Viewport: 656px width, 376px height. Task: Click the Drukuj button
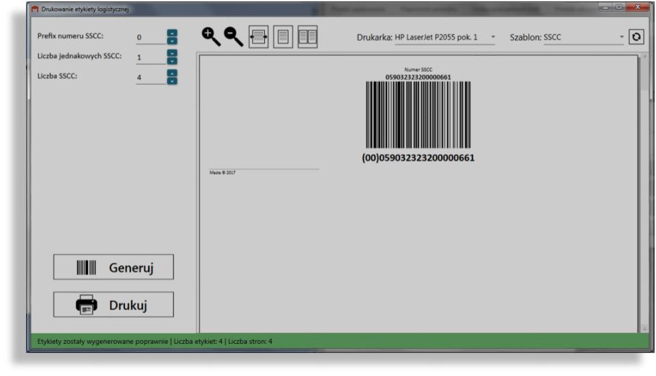pyautogui.click(x=113, y=304)
